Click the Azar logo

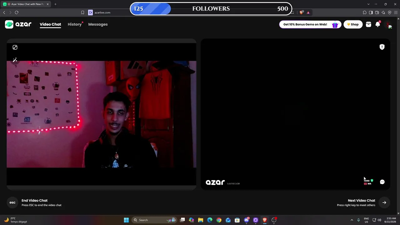click(x=18, y=24)
